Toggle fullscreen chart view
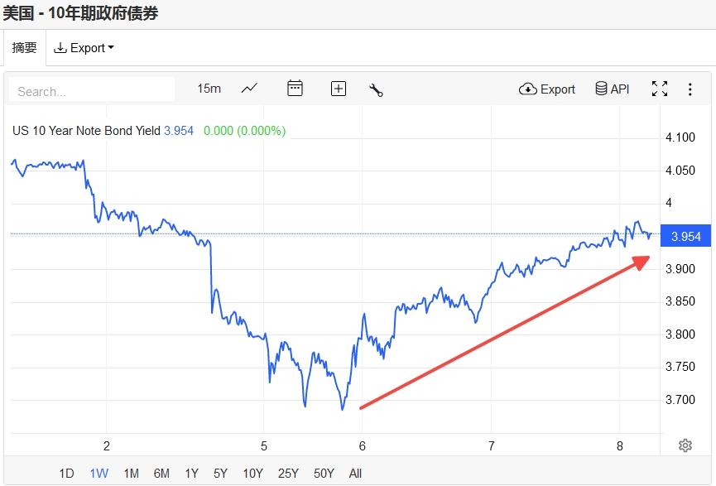The height and width of the screenshot is (486, 716). point(660,89)
